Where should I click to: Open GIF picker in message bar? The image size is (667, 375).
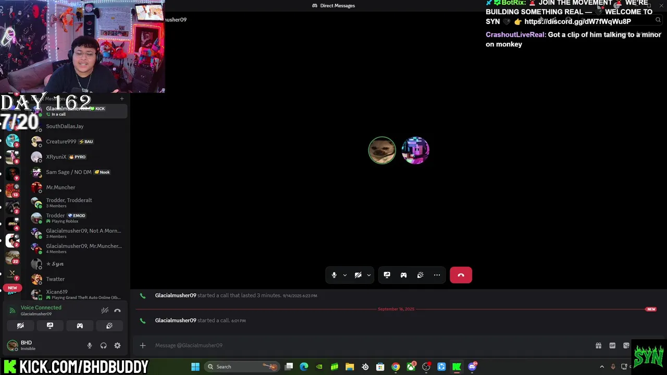612,345
